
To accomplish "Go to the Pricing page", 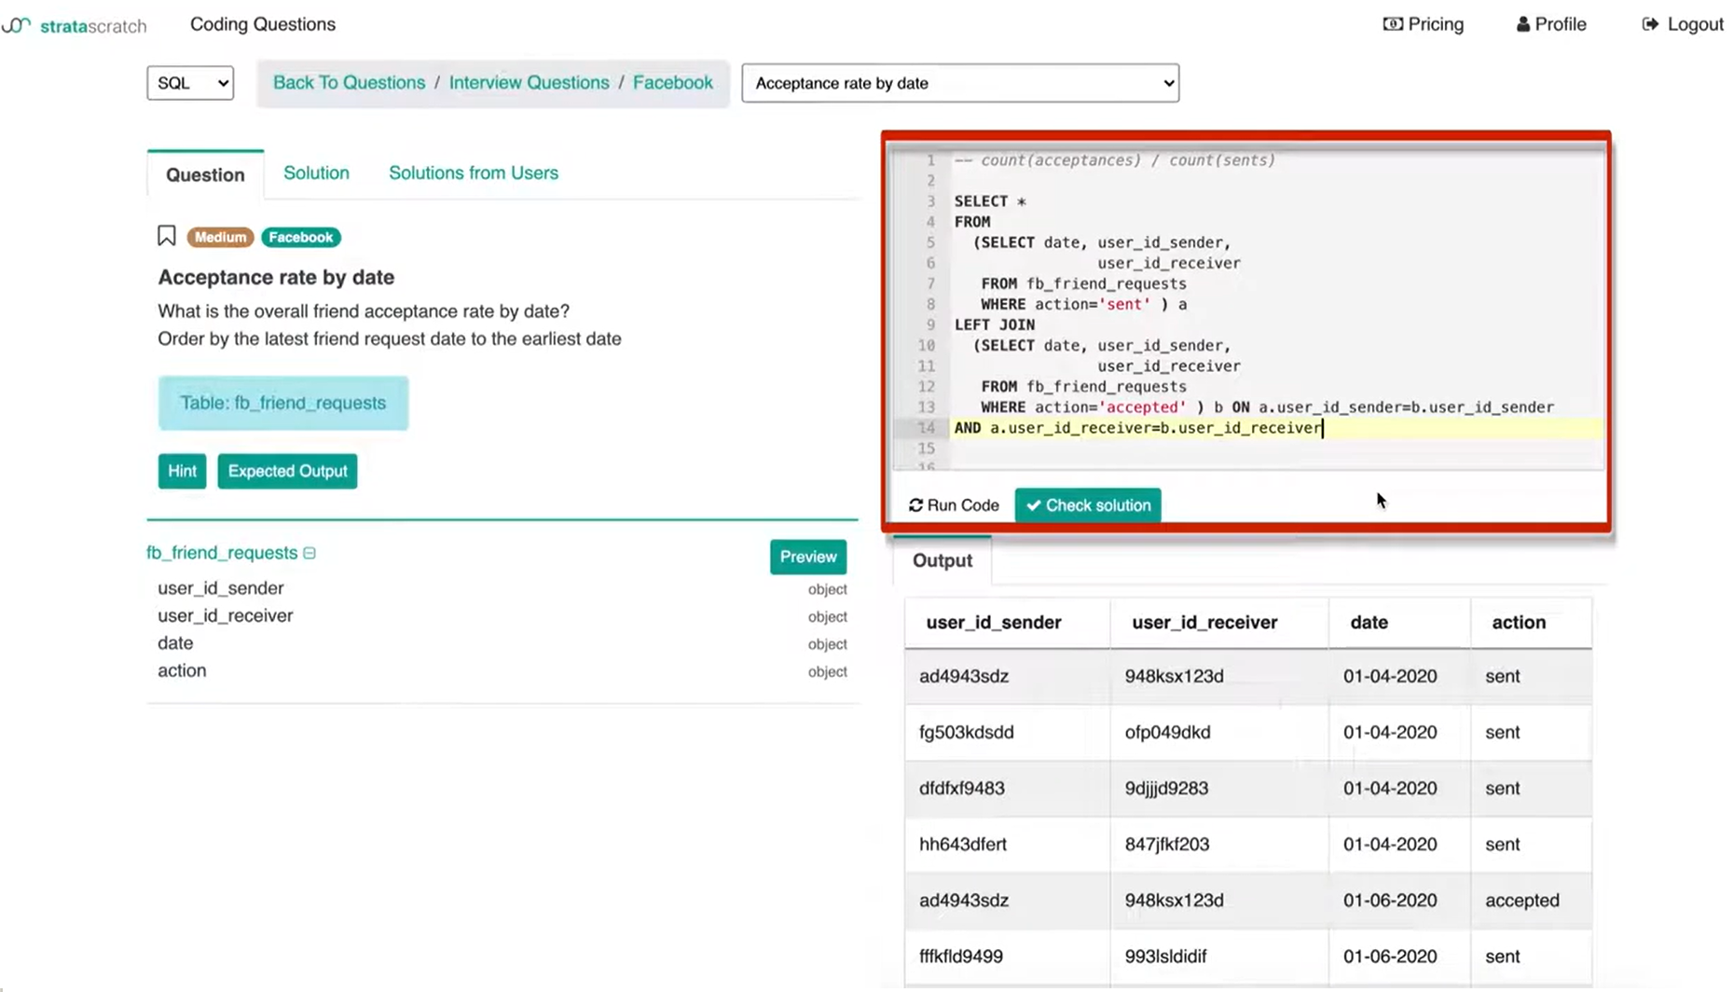I will 1424,24.
